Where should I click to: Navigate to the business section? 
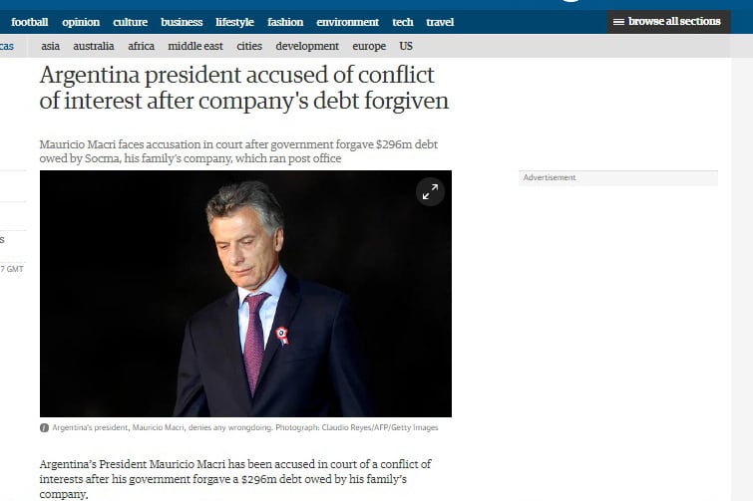(182, 22)
